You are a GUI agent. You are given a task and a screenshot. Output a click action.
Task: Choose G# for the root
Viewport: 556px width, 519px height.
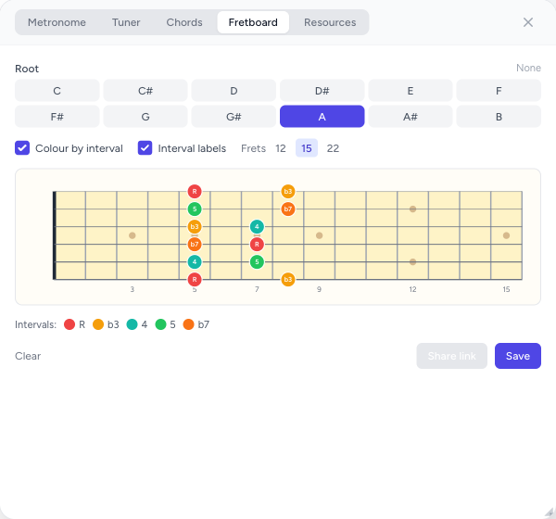click(x=234, y=117)
